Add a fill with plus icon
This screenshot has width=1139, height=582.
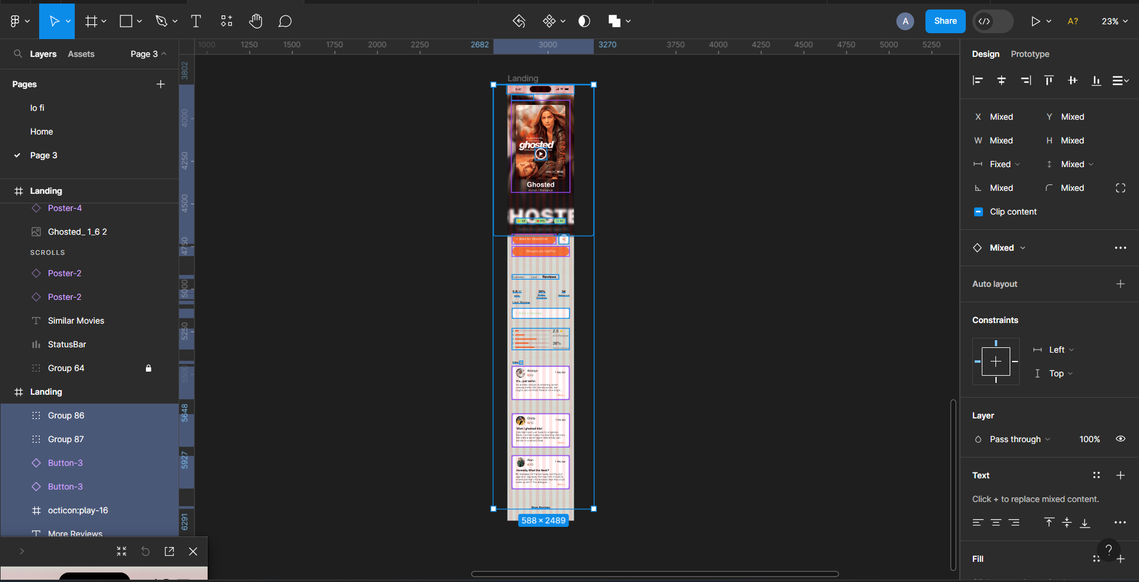click(1121, 559)
